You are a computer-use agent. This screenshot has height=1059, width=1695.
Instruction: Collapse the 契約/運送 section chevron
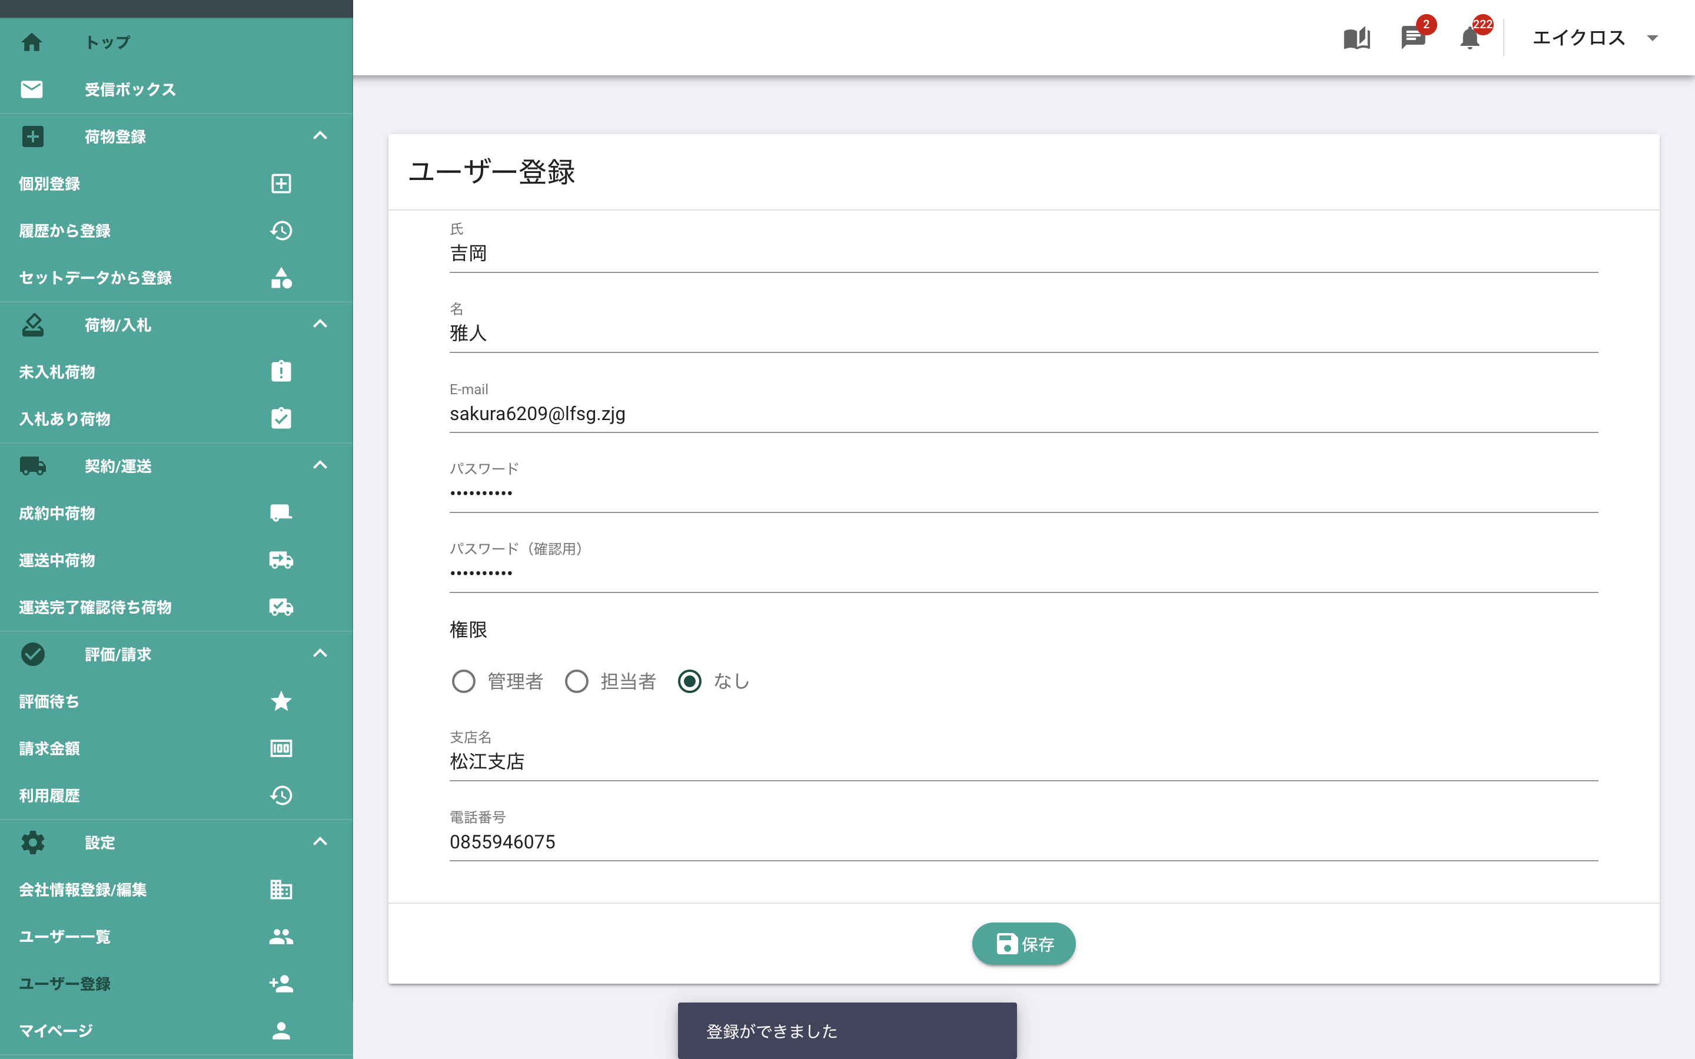pos(320,466)
